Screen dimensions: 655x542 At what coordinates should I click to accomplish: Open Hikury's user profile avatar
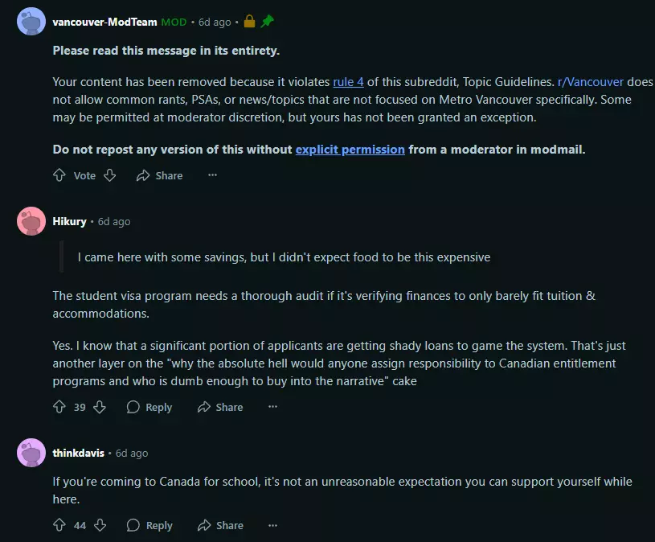31,221
